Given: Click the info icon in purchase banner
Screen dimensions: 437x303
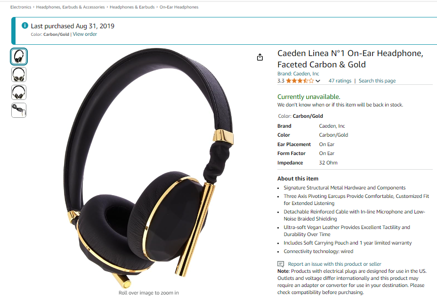Looking at the screenshot, I should click(25, 25).
